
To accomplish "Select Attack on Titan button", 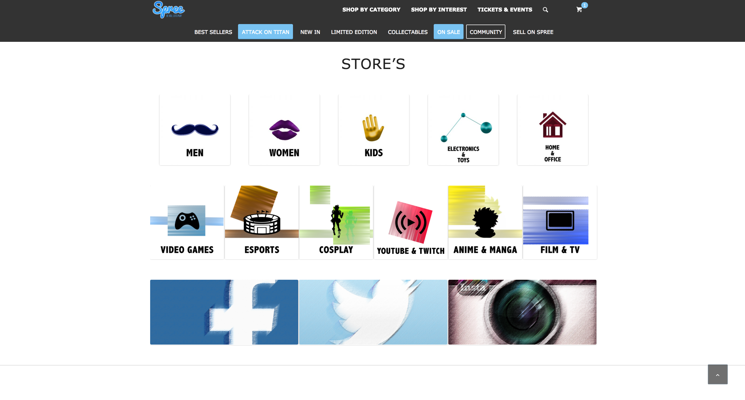I will click(266, 32).
